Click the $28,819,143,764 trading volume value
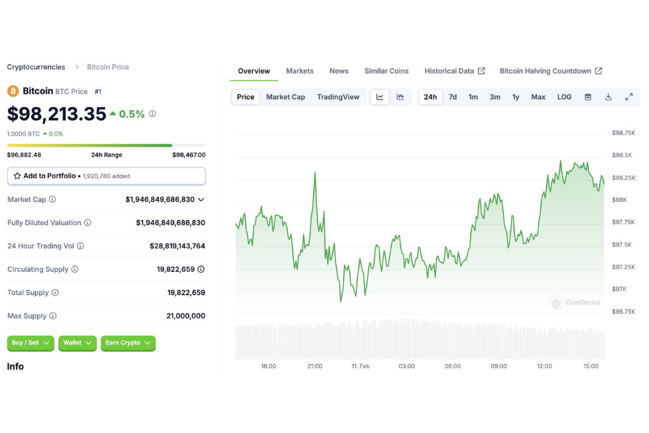 (x=177, y=246)
